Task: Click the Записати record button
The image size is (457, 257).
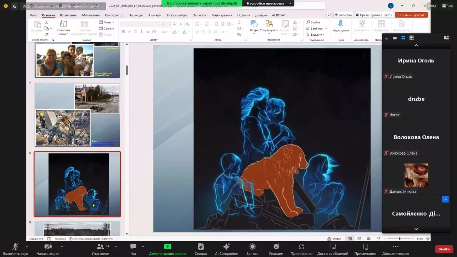Action: (x=343, y=15)
